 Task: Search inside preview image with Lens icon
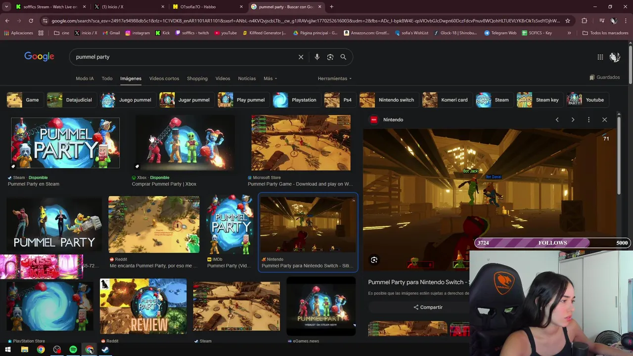374,260
